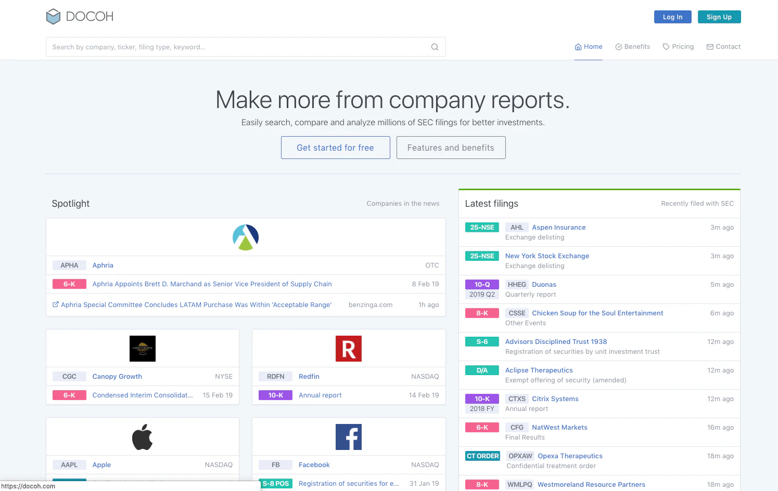
Task: Click the AHL ticker tag
Action: pyautogui.click(x=517, y=228)
